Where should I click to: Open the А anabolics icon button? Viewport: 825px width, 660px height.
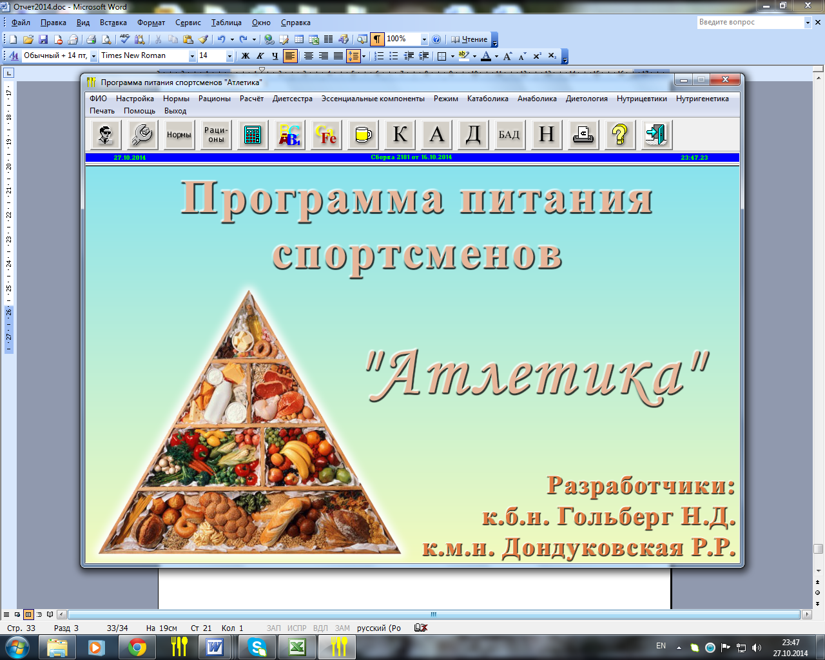tap(437, 135)
